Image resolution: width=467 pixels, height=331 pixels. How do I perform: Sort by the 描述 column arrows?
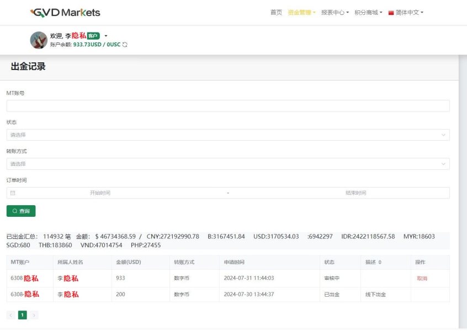380,262
